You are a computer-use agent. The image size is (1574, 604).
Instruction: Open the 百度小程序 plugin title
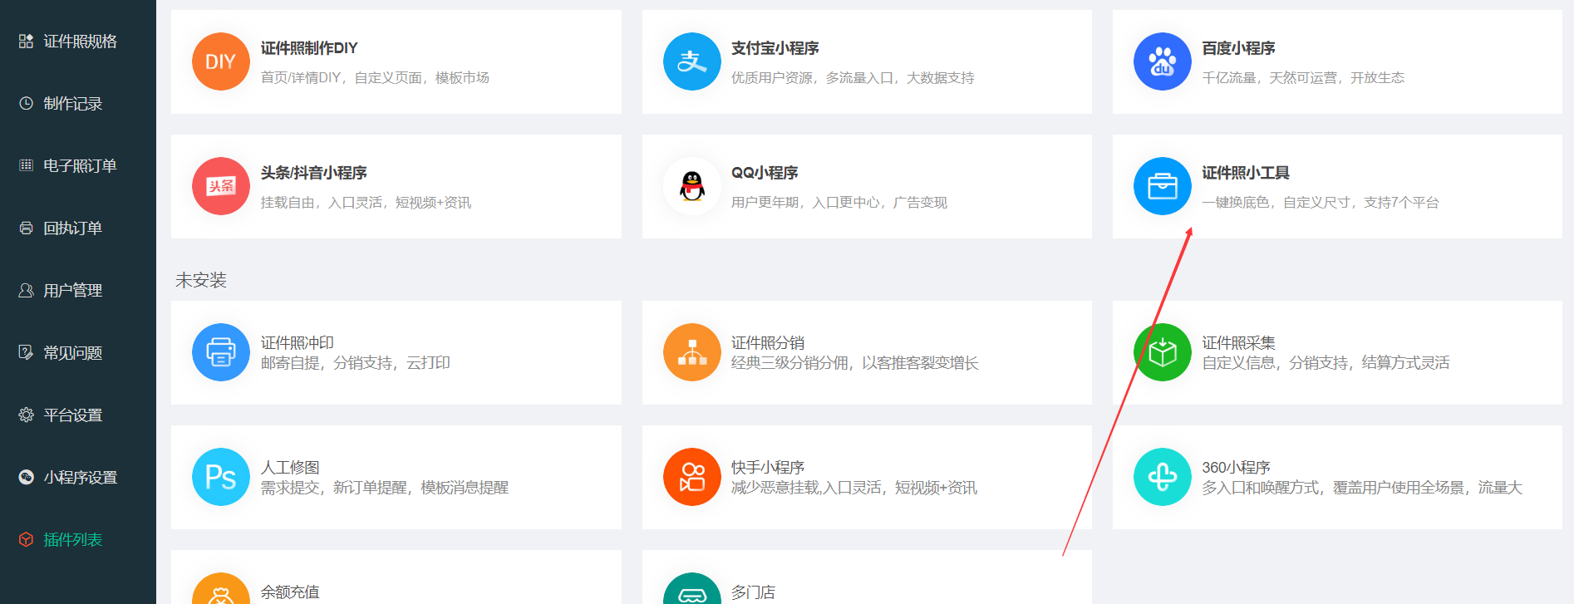pos(1238,48)
